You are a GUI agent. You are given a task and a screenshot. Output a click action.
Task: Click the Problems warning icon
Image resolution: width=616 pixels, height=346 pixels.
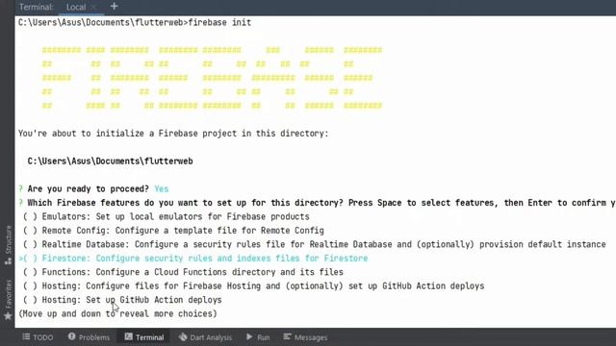click(x=71, y=336)
